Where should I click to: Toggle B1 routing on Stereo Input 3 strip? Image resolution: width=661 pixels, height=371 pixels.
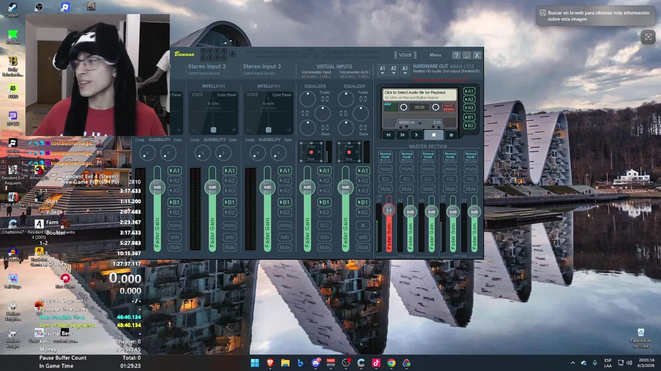tap(285, 202)
